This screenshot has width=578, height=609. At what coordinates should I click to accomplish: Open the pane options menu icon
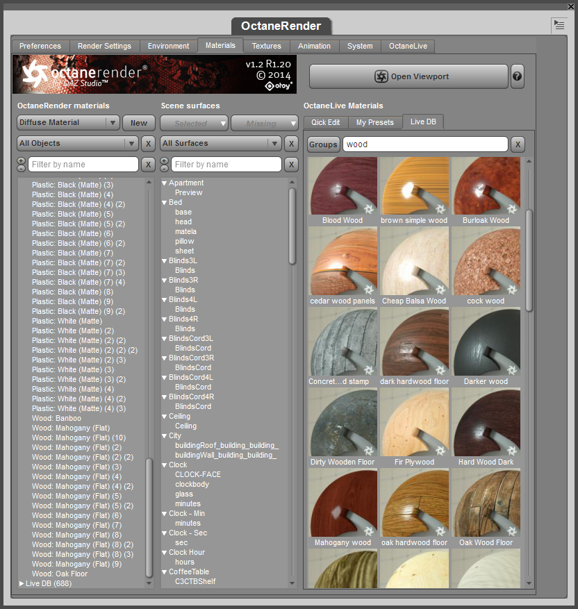pos(559,25)
